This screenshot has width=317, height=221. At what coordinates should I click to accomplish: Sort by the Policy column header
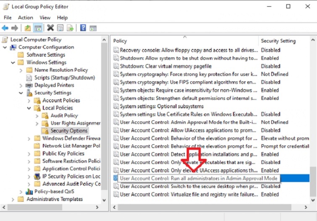185,41
